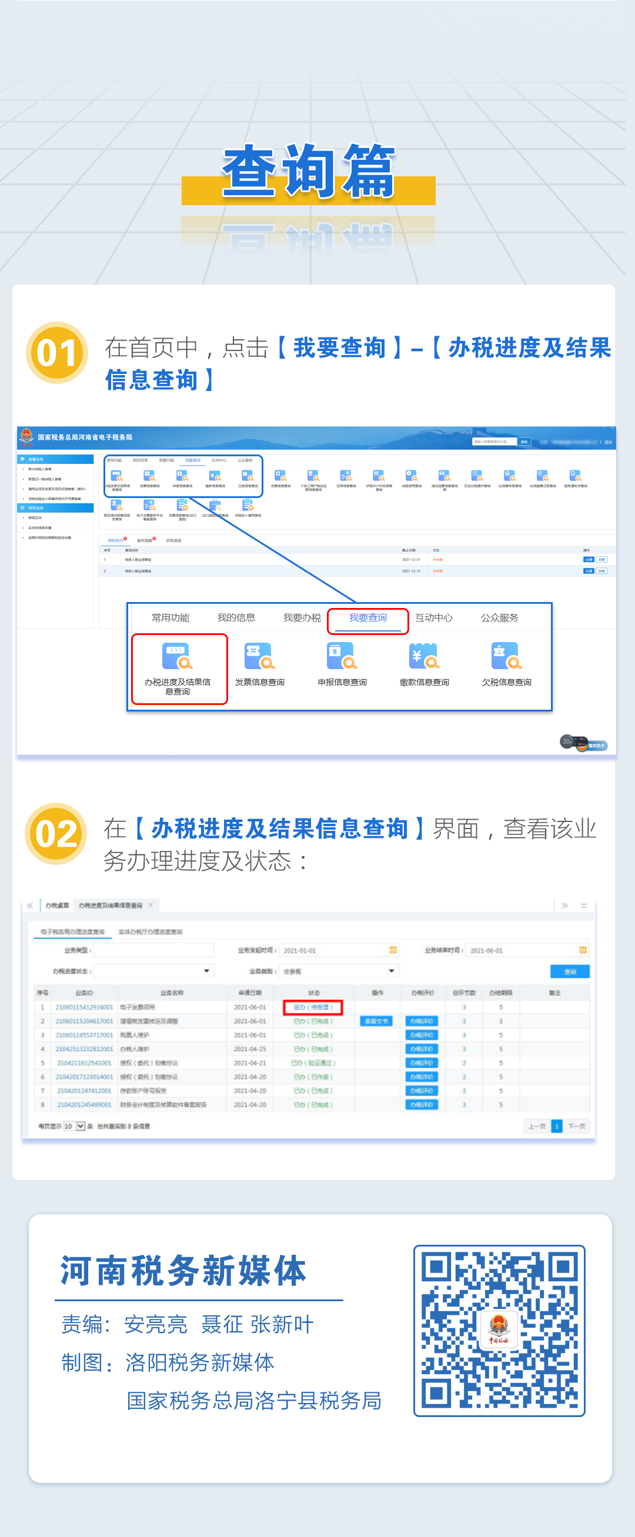This screenshot has height=1537, width=635.
Task: Switch to 互动中心 tab in enlarged callout
Action: coord(434,617)
